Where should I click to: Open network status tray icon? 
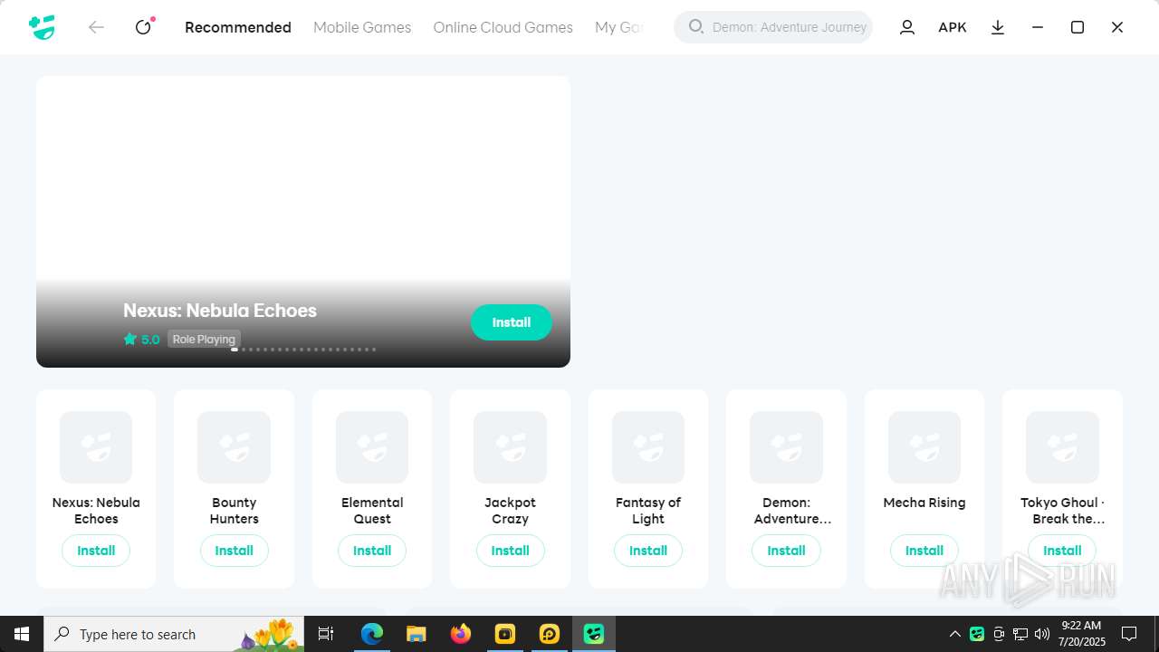[1020, 634]
